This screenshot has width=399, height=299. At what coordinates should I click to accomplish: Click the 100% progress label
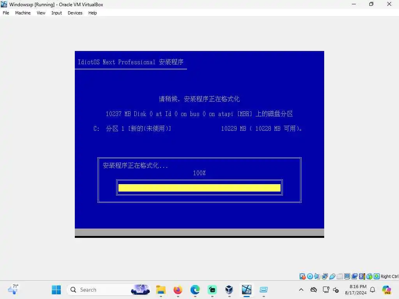199,173
